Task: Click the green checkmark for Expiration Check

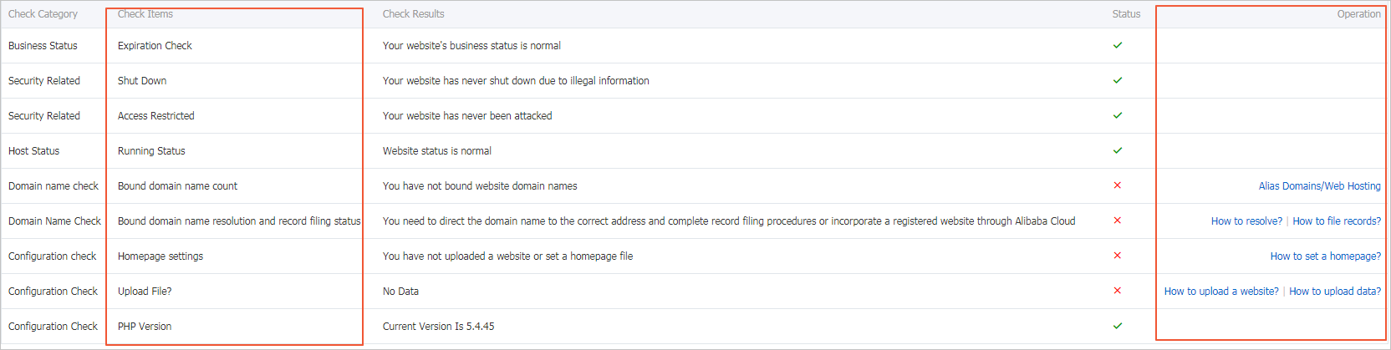Action: [x=1118, y=45]
